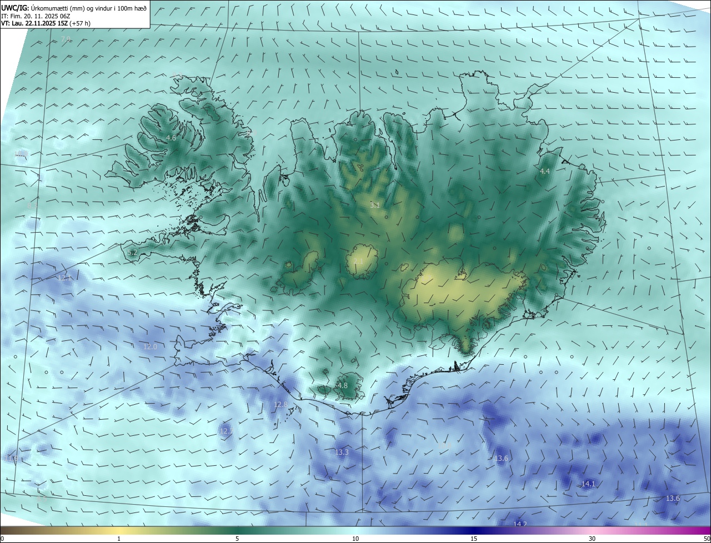This screenshot has height=543, width=711.
Task: Pick the dark green colorbar segment above 5
Action: (237, 530)
